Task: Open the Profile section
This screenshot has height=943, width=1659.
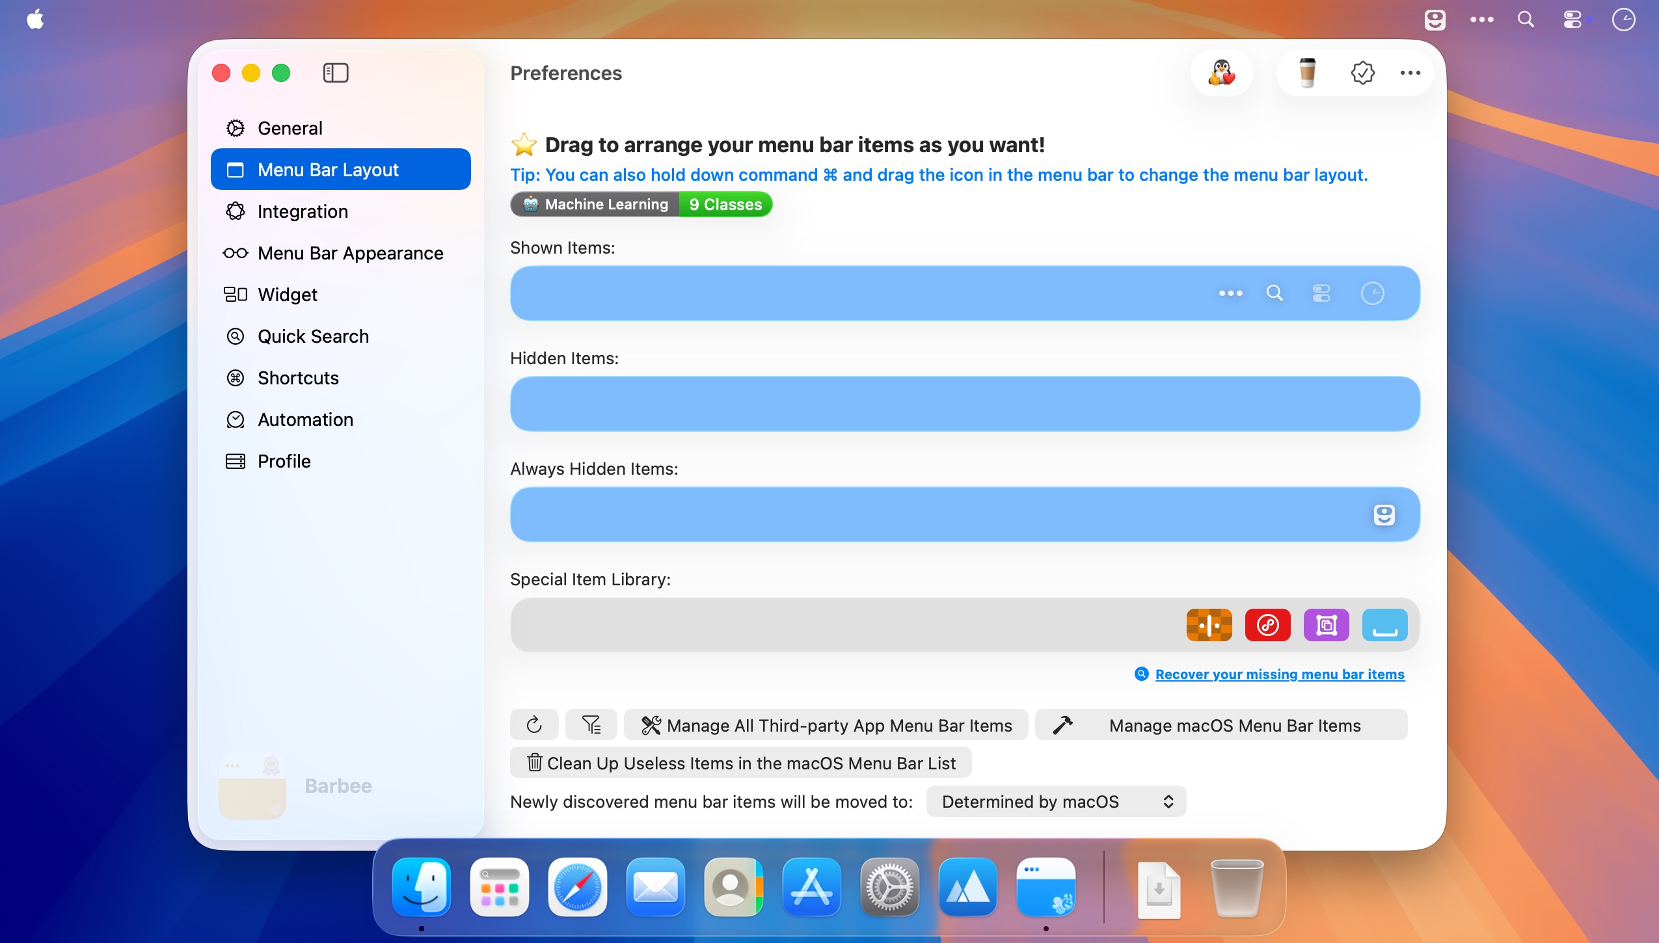Action: pyautogui.click(x=340, y=461)
